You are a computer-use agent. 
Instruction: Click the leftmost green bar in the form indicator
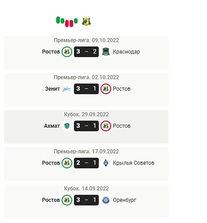click(x=58, y=20)
